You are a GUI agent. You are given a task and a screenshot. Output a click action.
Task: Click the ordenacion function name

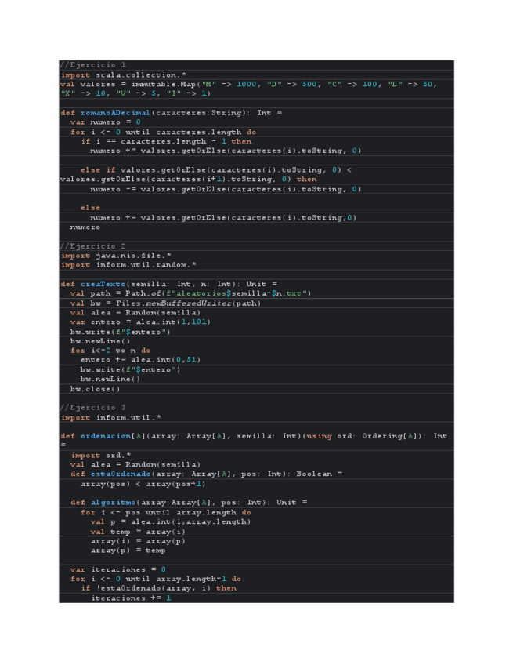pos(105,436)
